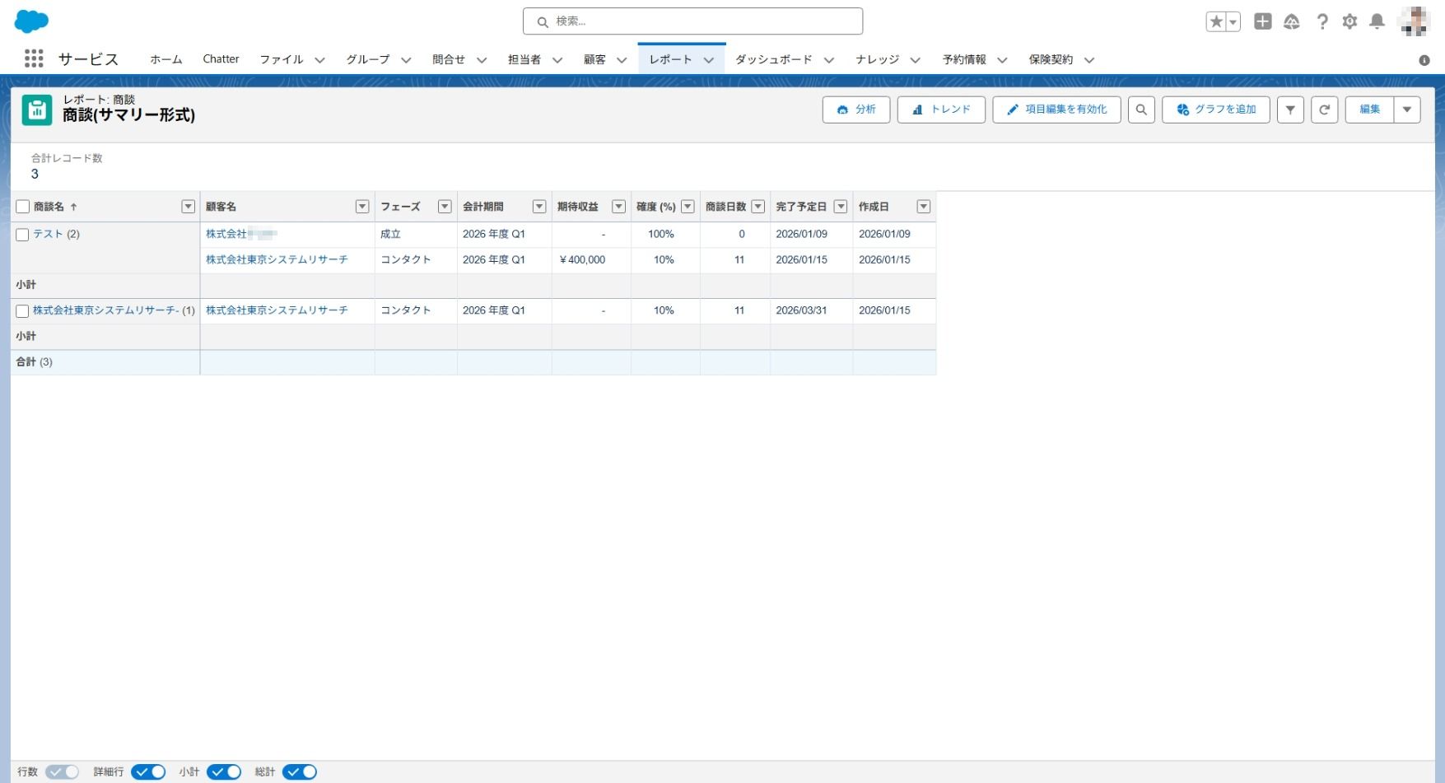
Task: Click the global 検索 search field
Action: click(x=693, y=21)
